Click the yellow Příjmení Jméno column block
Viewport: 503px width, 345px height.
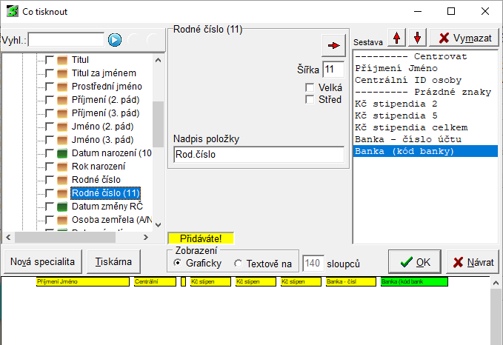[x=72, y=282]
